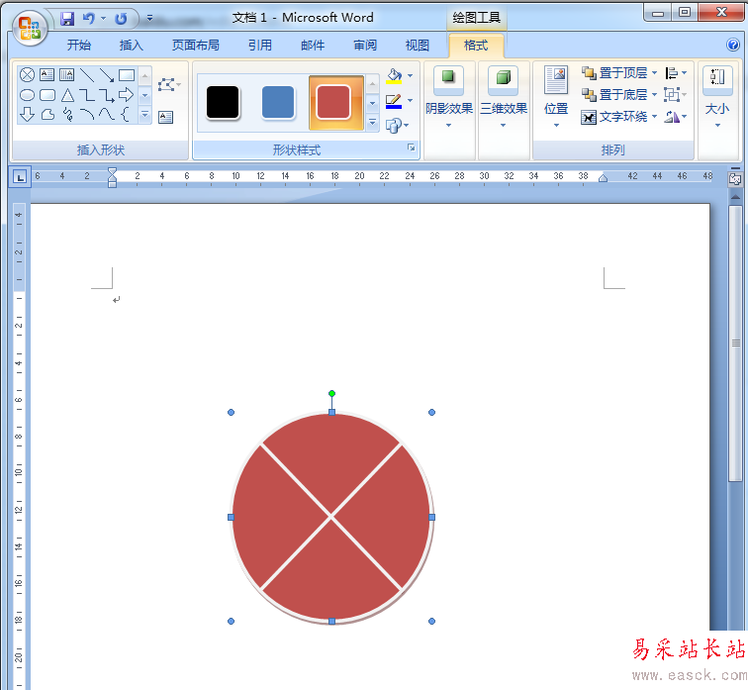This screenshot has width=748, height=690.
Task: Switch to the 页面布局 tab
Action: point(196,46)
